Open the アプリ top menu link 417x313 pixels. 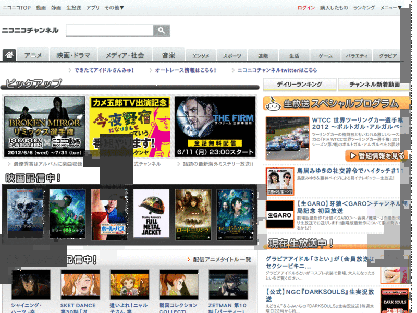93,8
